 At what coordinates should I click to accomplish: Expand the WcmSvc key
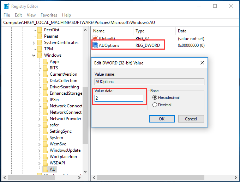tap(39, 144)
